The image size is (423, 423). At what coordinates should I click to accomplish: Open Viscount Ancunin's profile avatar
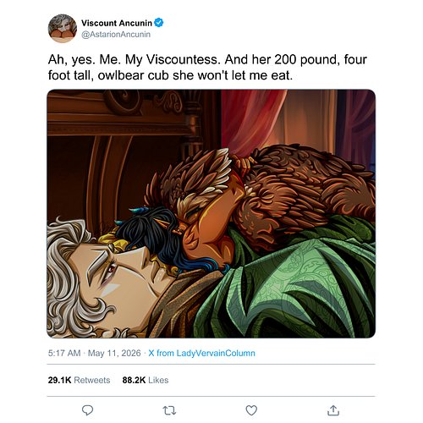[x=63, y=28]
